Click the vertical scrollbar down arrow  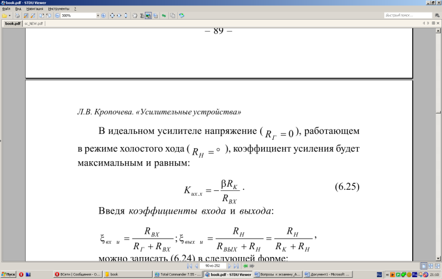pos(438,258)
